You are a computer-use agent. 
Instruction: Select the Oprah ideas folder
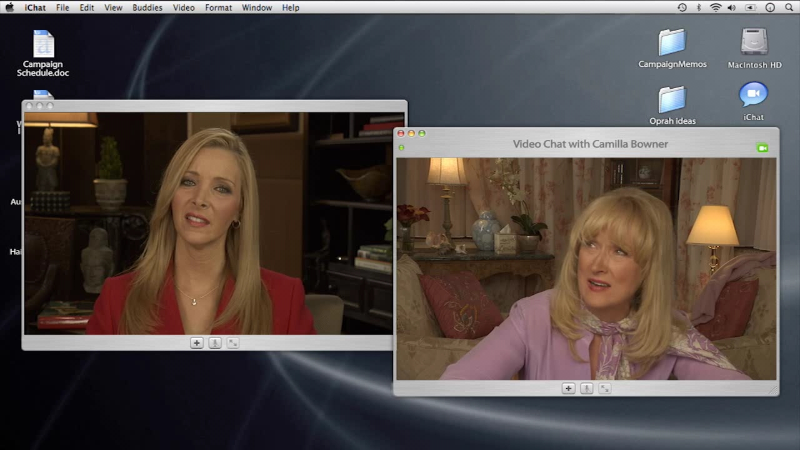coord(672,105)
